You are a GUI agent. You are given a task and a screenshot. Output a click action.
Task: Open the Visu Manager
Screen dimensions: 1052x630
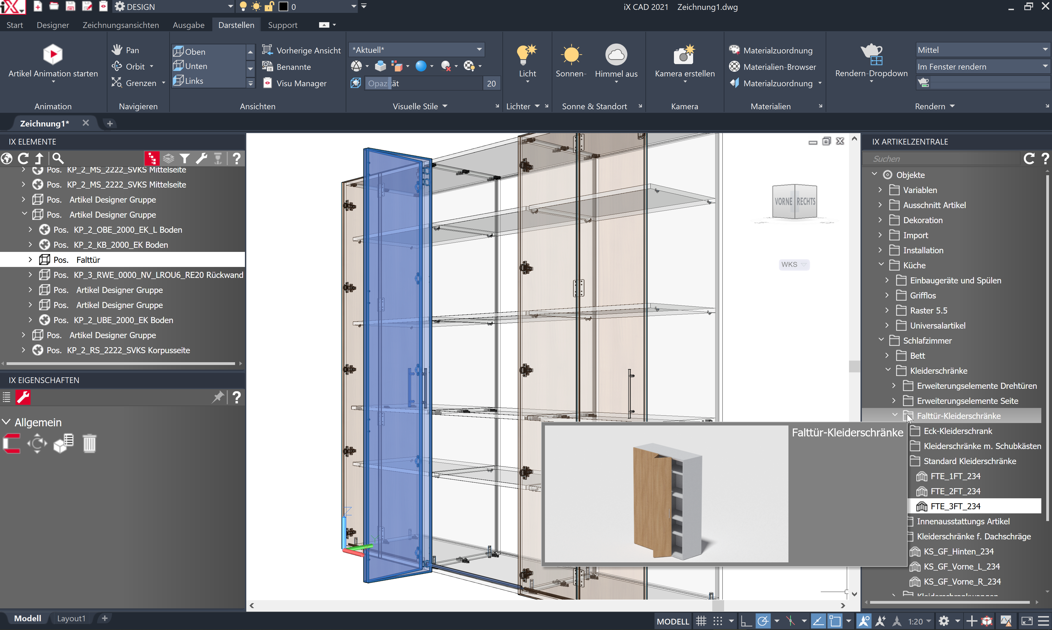295,83
